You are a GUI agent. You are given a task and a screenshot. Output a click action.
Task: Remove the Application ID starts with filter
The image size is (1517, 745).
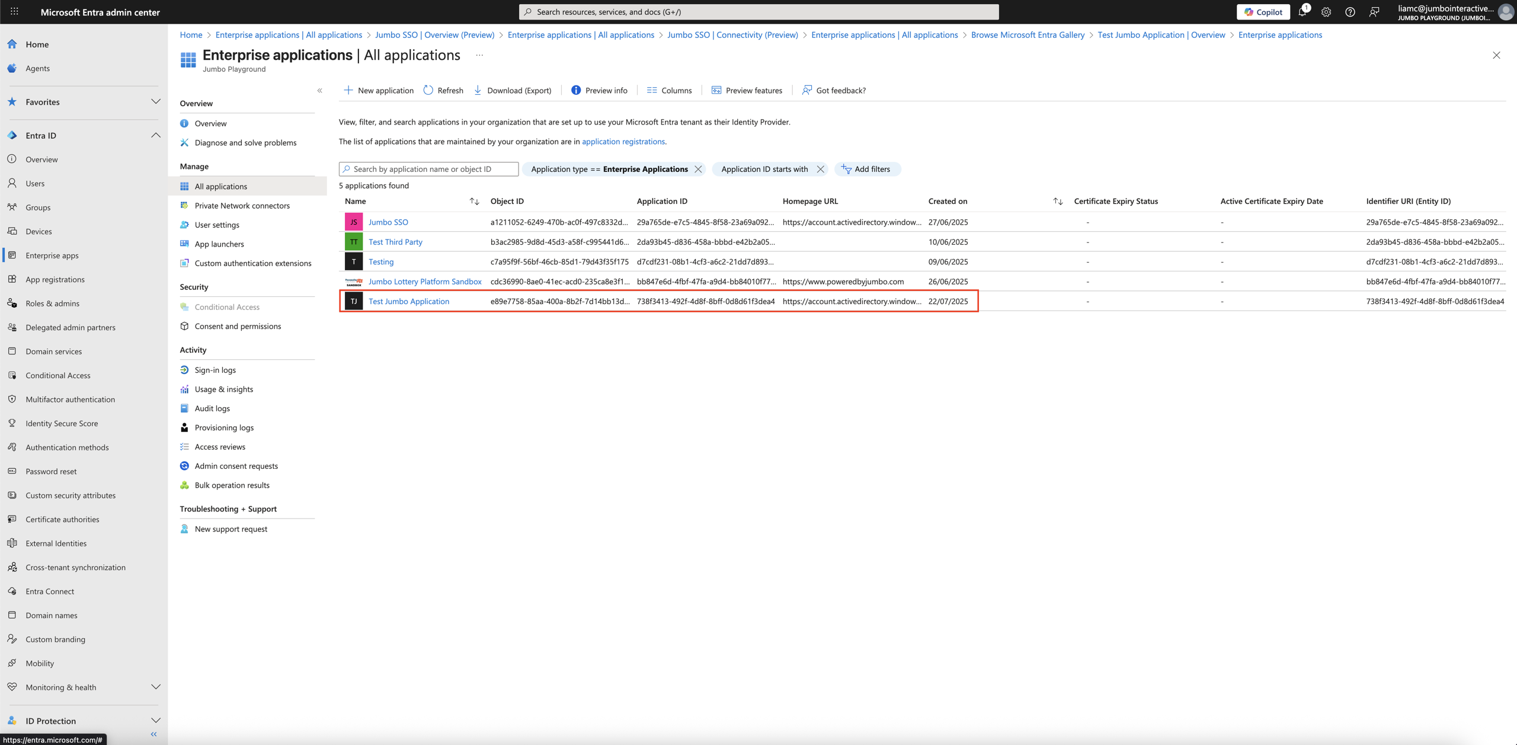(x=820, y=169)
